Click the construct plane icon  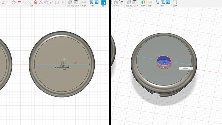click(x=143, y=2)
